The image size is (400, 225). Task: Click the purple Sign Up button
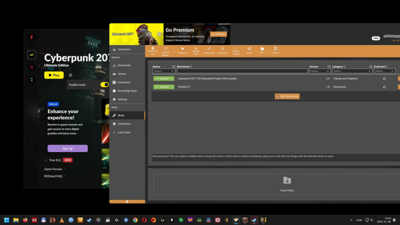(67, 148)
